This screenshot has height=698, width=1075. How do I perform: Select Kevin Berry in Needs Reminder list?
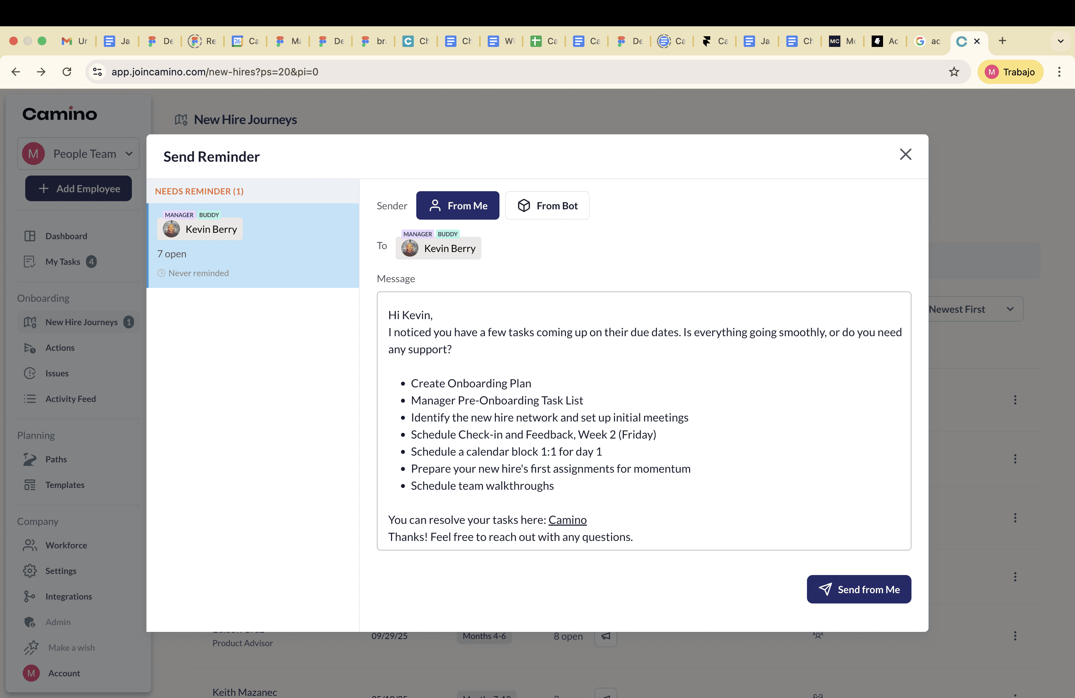pyautogui.click(x=253, y=245)
